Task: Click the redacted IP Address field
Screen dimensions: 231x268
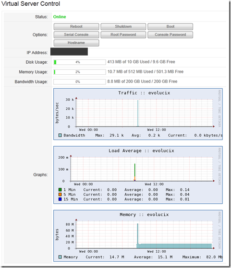Action: coord(69,52)
